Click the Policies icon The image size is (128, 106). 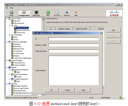click(x=10, y=67)
